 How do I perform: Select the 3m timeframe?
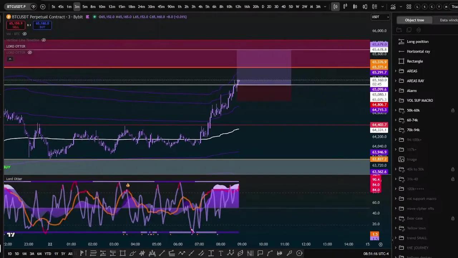click(77, 6)
